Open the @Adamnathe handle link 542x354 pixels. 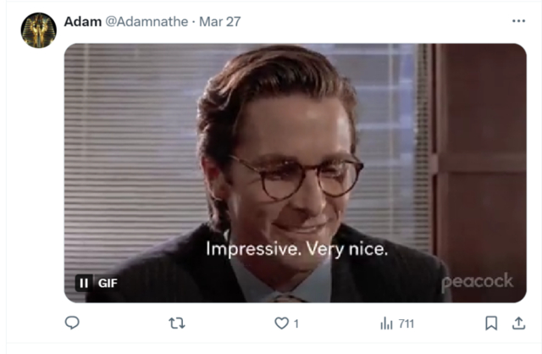tap(147, 21)
